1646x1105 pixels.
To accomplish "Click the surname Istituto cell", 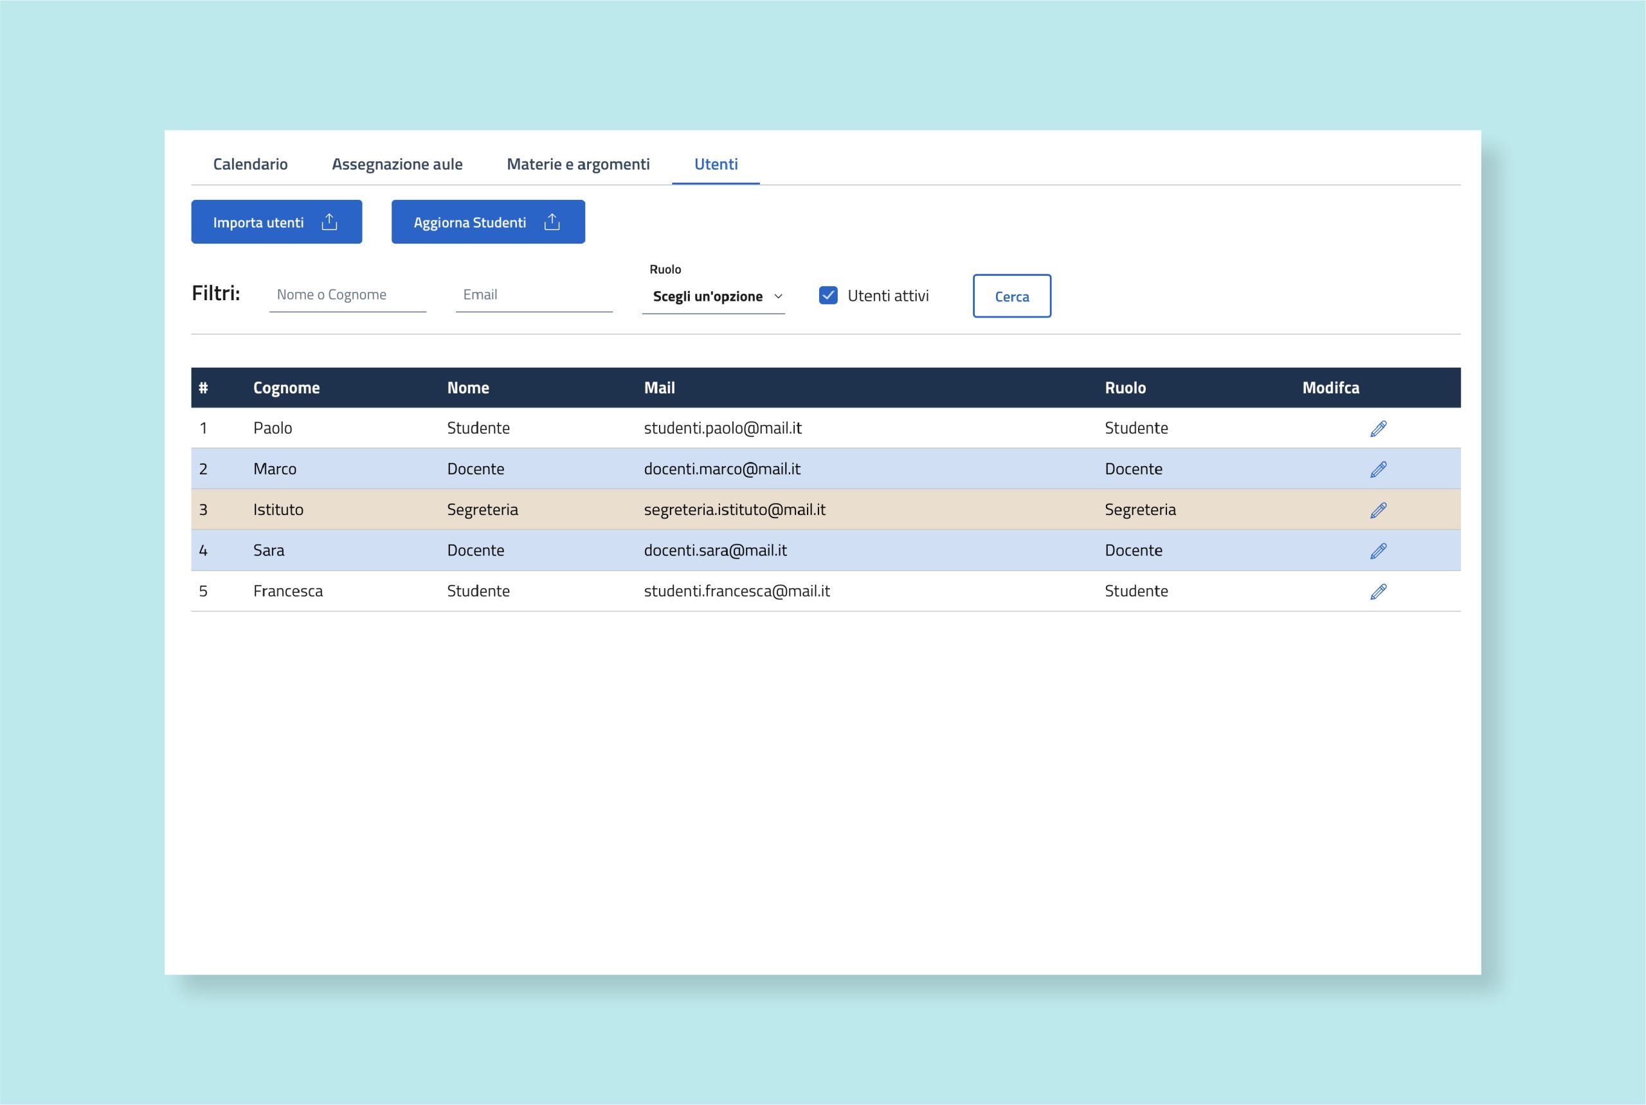I will tap(278, 510).
